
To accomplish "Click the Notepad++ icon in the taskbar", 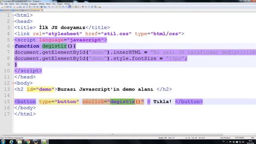I will click(44, 142).
